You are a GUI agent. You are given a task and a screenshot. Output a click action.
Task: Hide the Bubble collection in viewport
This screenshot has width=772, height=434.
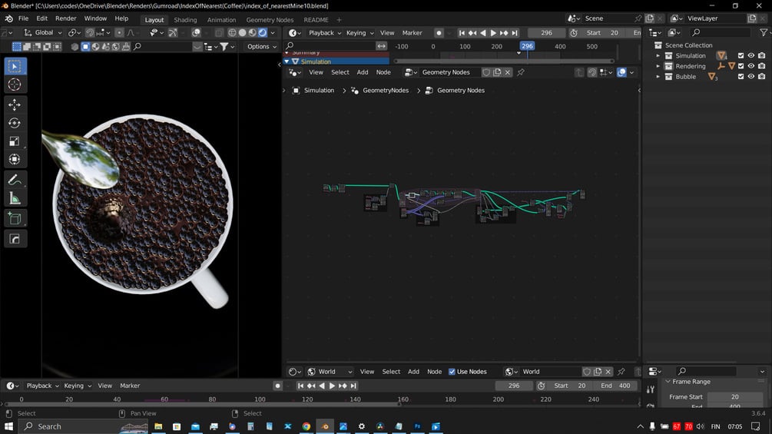pyautogui.click(x=751, y=77)
